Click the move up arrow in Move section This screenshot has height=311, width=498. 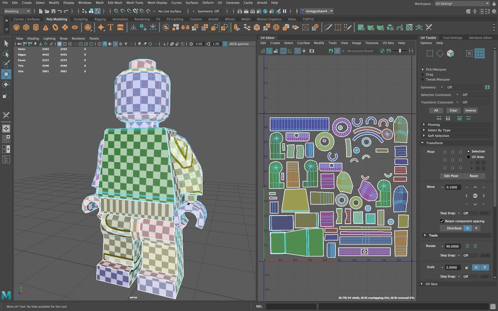point(475,187)
